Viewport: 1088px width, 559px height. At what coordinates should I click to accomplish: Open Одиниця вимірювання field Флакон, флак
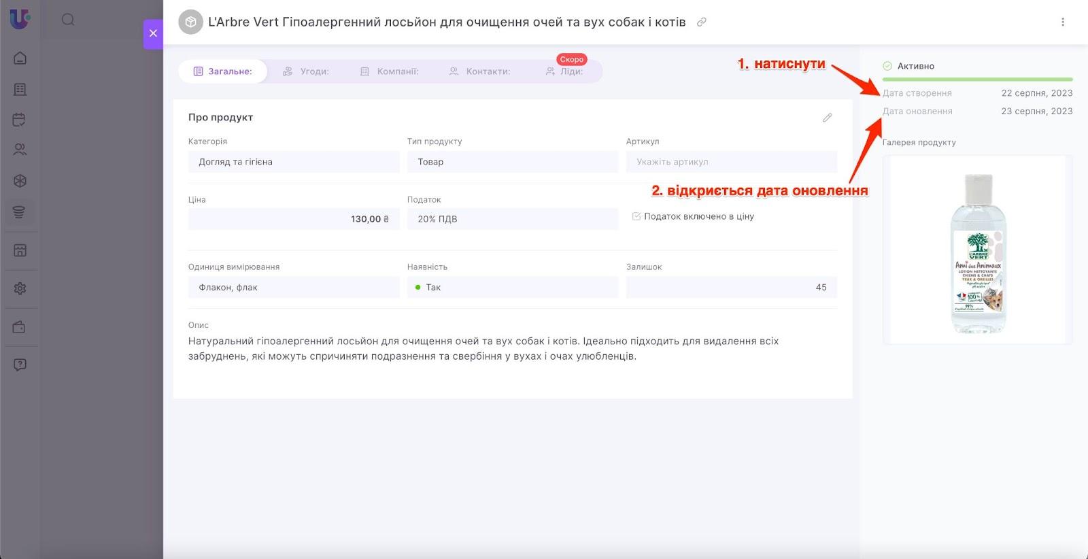pos(294,287)
